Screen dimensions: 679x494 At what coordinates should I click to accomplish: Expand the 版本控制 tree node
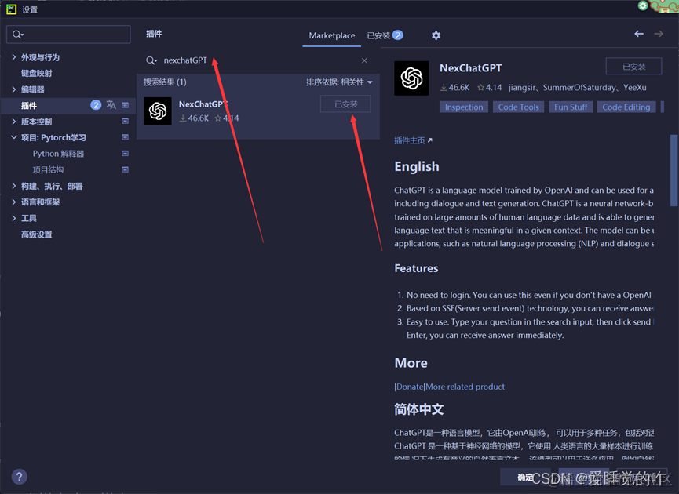pyautogui.click(x=14, y=122)
